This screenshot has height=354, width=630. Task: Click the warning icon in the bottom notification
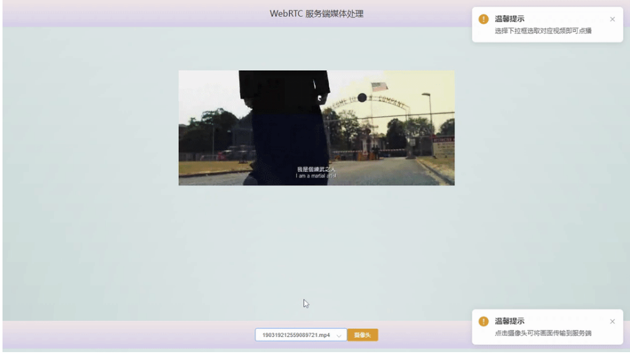(483, 321)
